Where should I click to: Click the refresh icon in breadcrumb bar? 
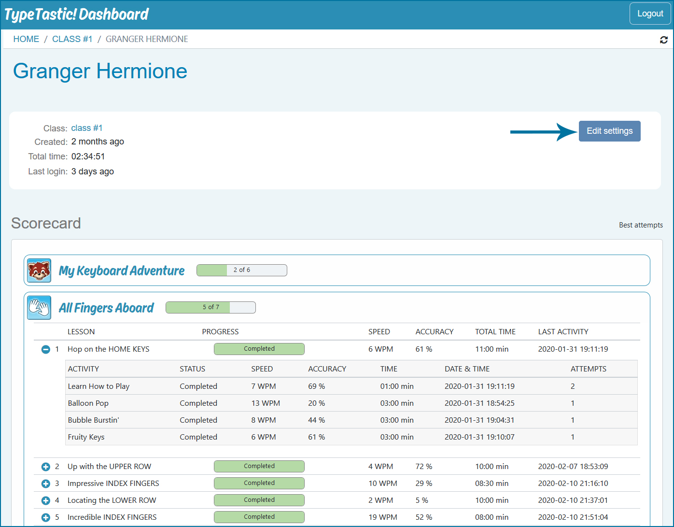pos(664,40)
